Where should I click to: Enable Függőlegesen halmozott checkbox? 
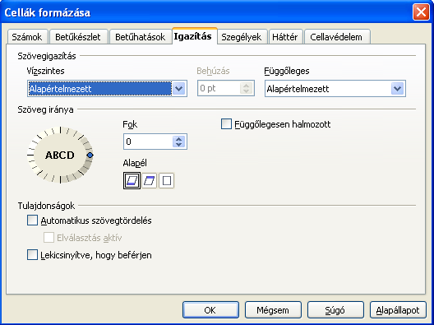click(226, 124)
